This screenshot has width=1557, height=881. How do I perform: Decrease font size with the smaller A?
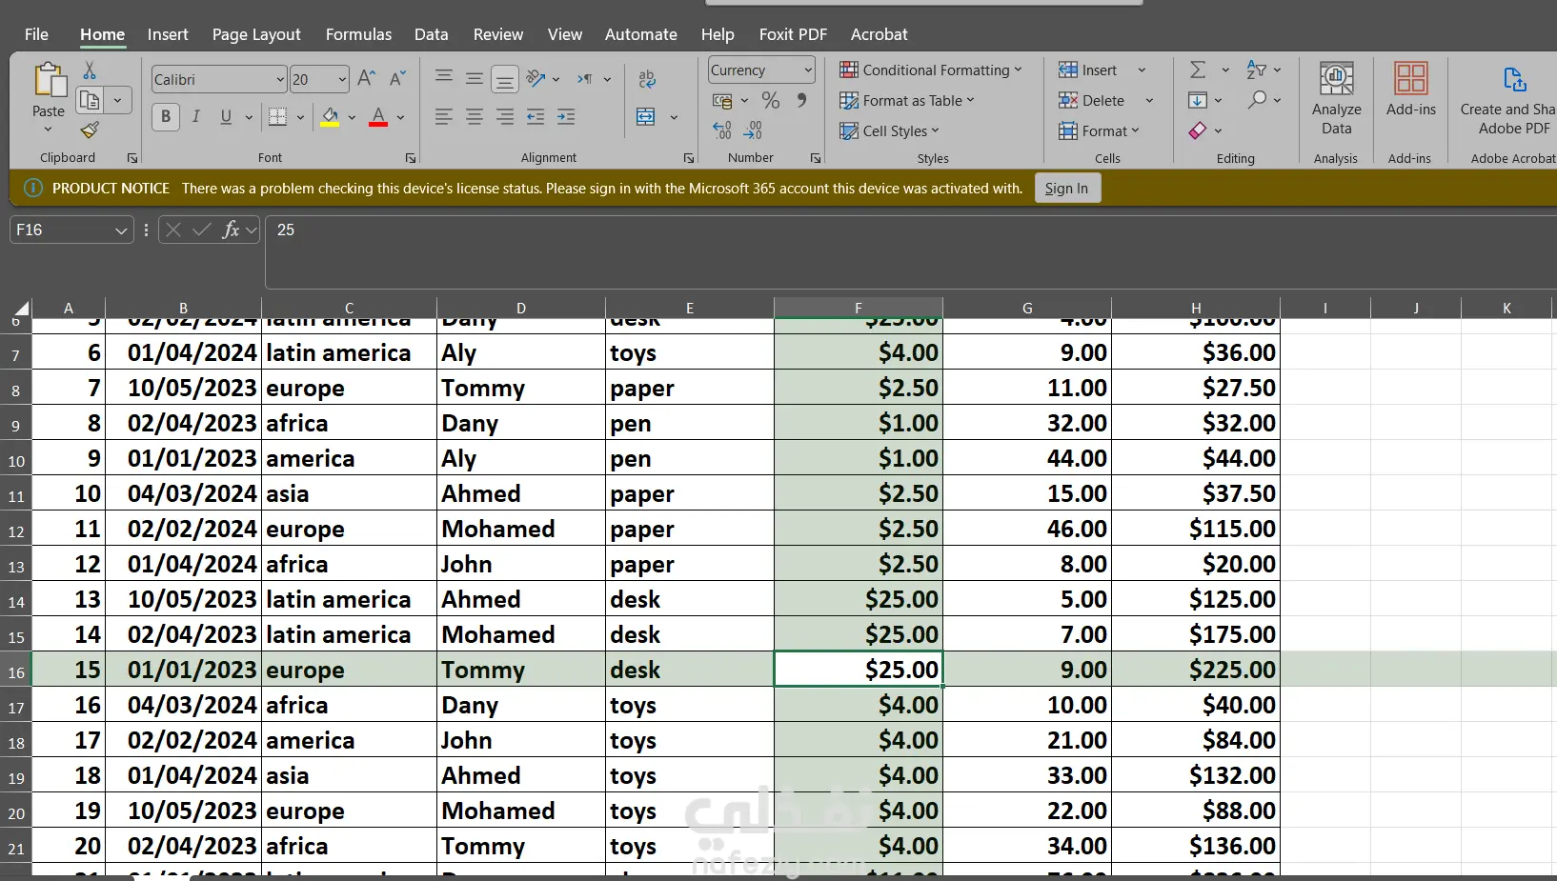(x=397, y=79)
